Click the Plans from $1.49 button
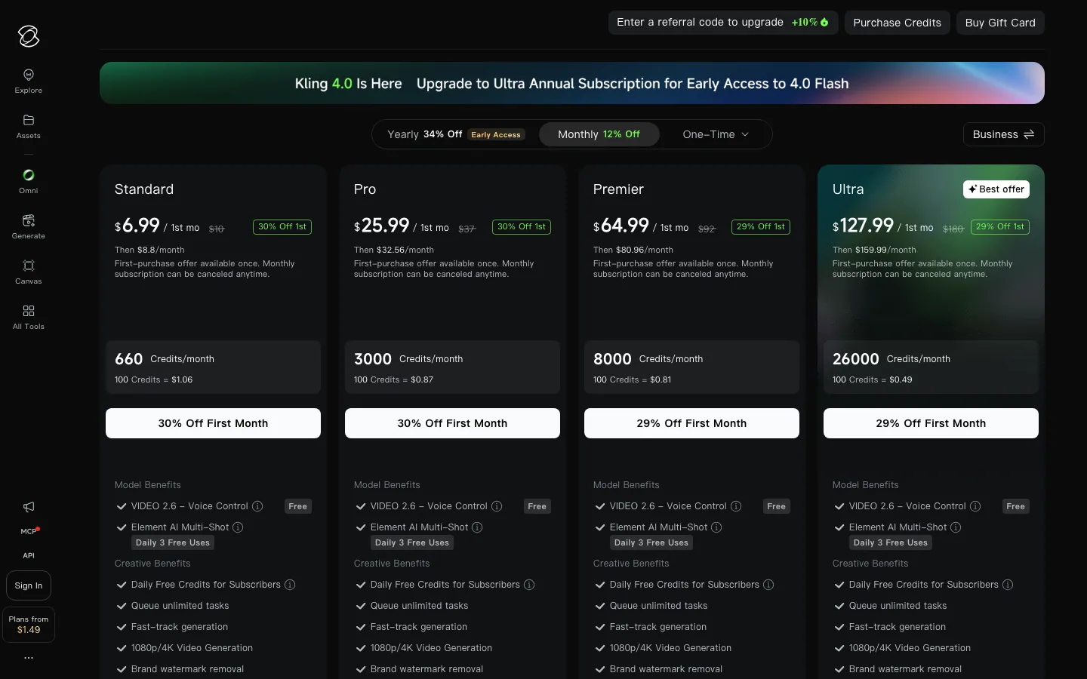This screenshot has width=1087, height=679. coord(29,625)
